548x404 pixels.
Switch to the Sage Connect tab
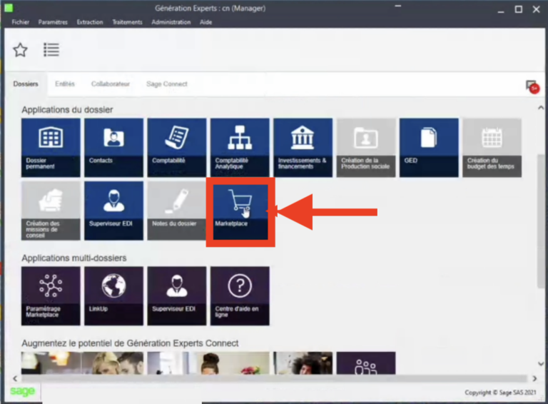point(167,84)
